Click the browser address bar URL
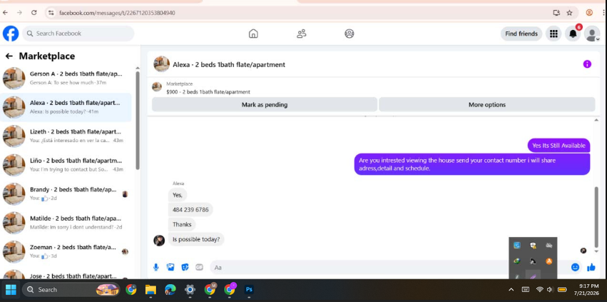This screenshot has height=302, width=607. pos(117,13)
